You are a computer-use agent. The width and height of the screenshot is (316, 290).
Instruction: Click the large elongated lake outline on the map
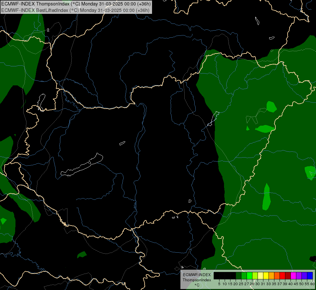pyautogui.click(x=82, y=165)
